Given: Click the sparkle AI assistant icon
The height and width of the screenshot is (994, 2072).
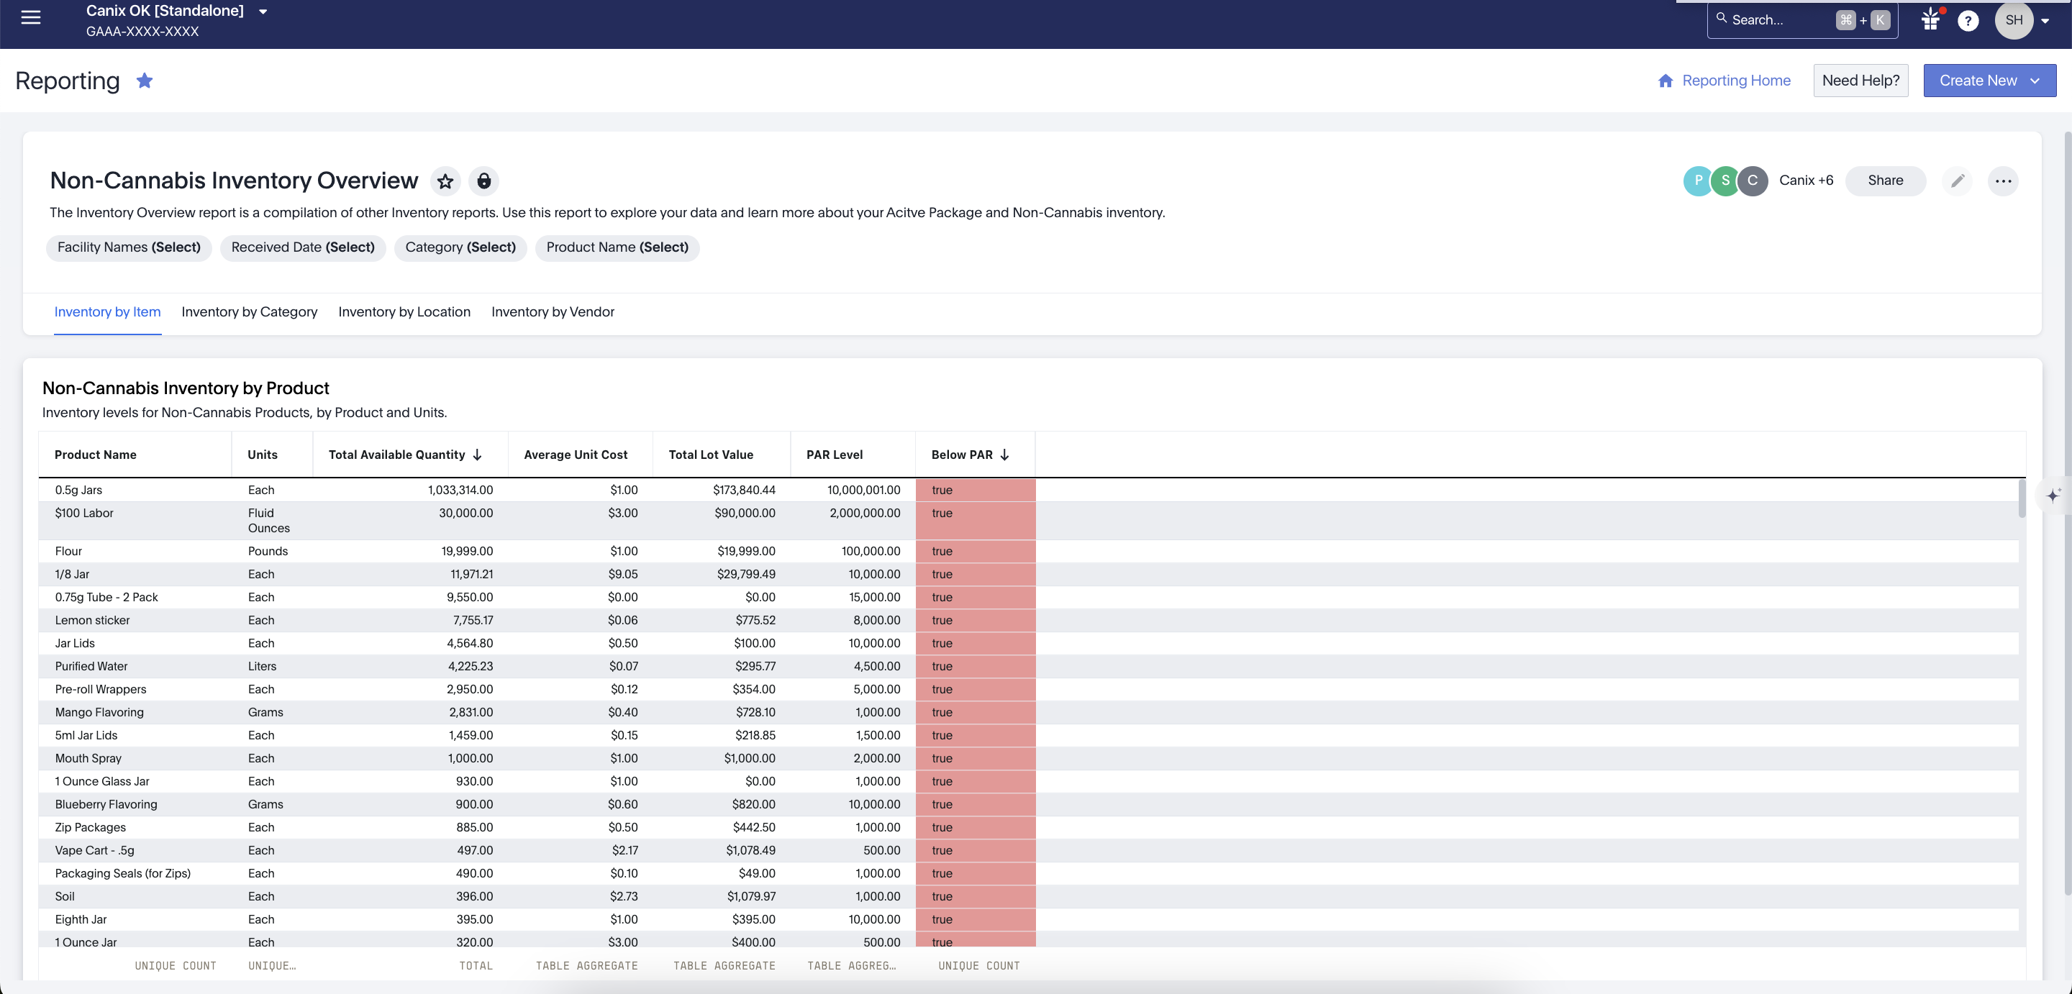Looking at the screenshot, I should point(2052,496).
